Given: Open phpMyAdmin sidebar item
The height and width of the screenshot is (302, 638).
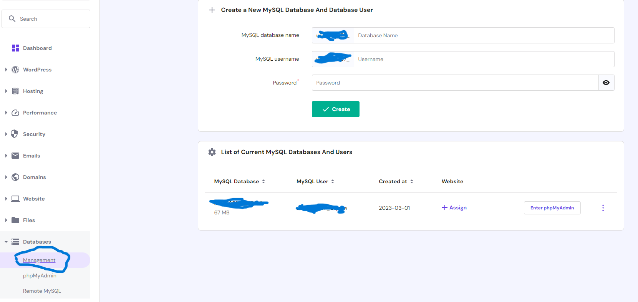Looking at the screenshot, I should tap(40, 275).
